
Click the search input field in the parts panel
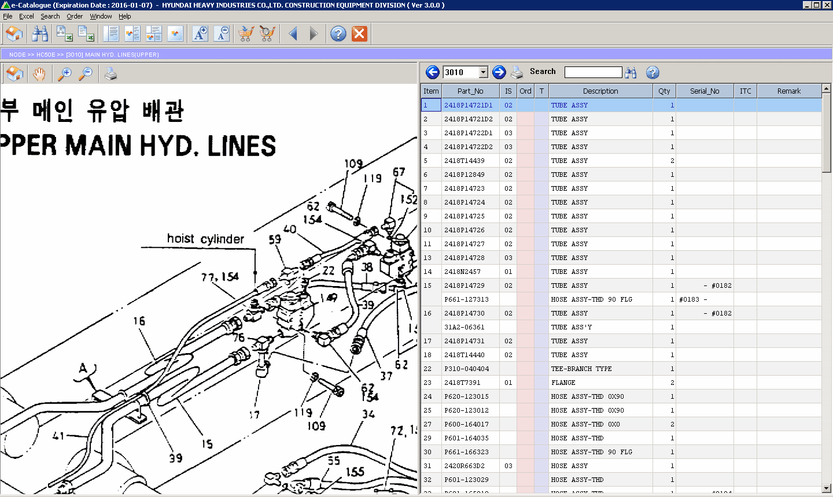[594, 72]
